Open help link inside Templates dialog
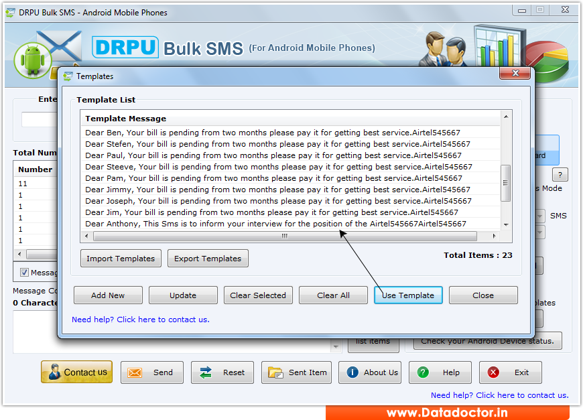583x420 pixels. pyautogui.click(x=141, y=320)
